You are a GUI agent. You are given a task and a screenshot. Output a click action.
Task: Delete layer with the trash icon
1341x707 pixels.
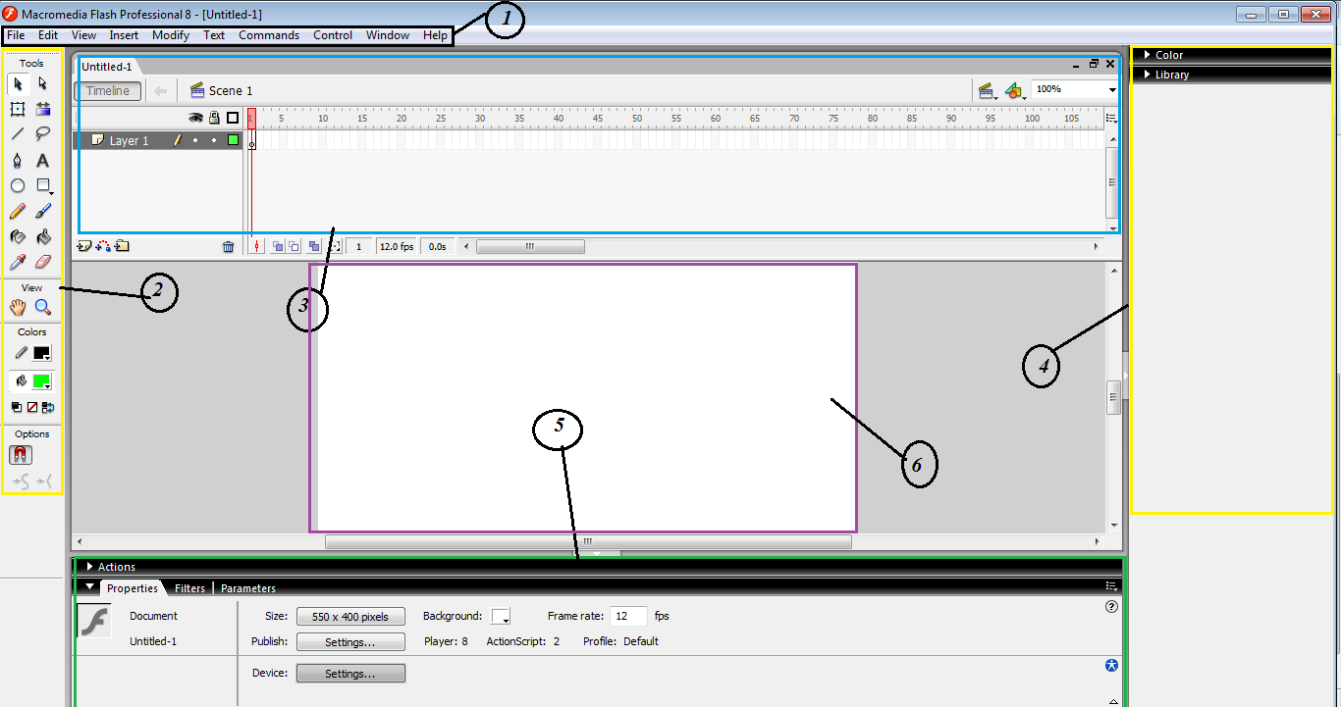[x=229, y=247]
